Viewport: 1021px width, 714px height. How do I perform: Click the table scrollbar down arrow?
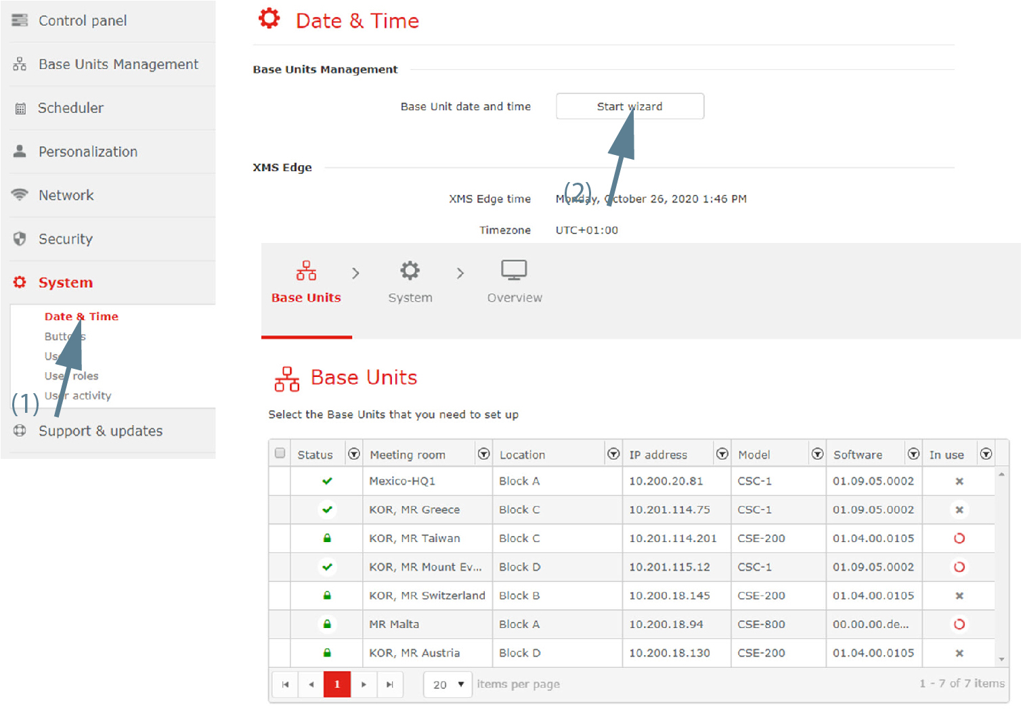(x=1001, y=659)
